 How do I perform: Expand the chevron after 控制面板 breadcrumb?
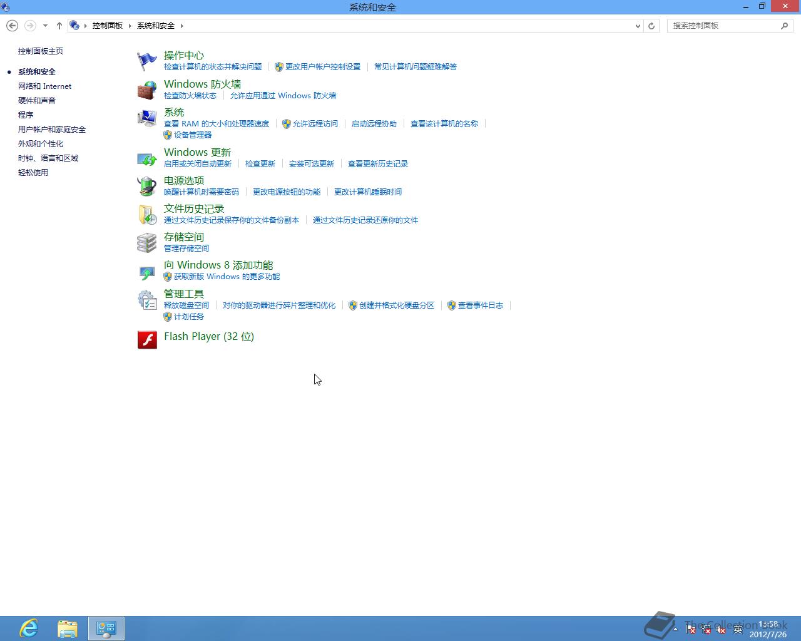(130, 26)
